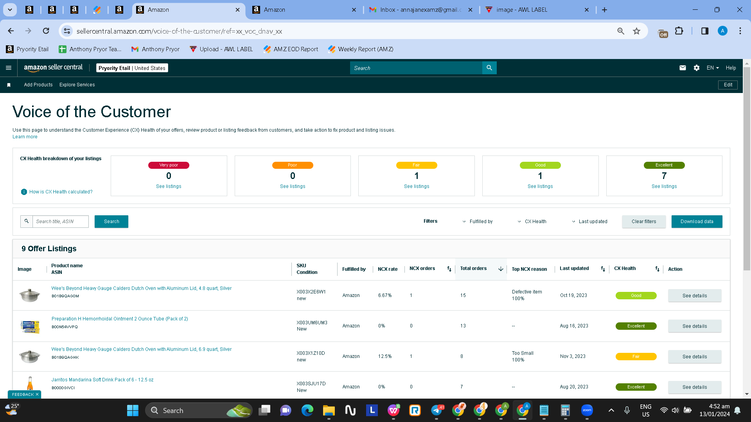Click the Search title, ASIN input field

(x=61, y=222)
